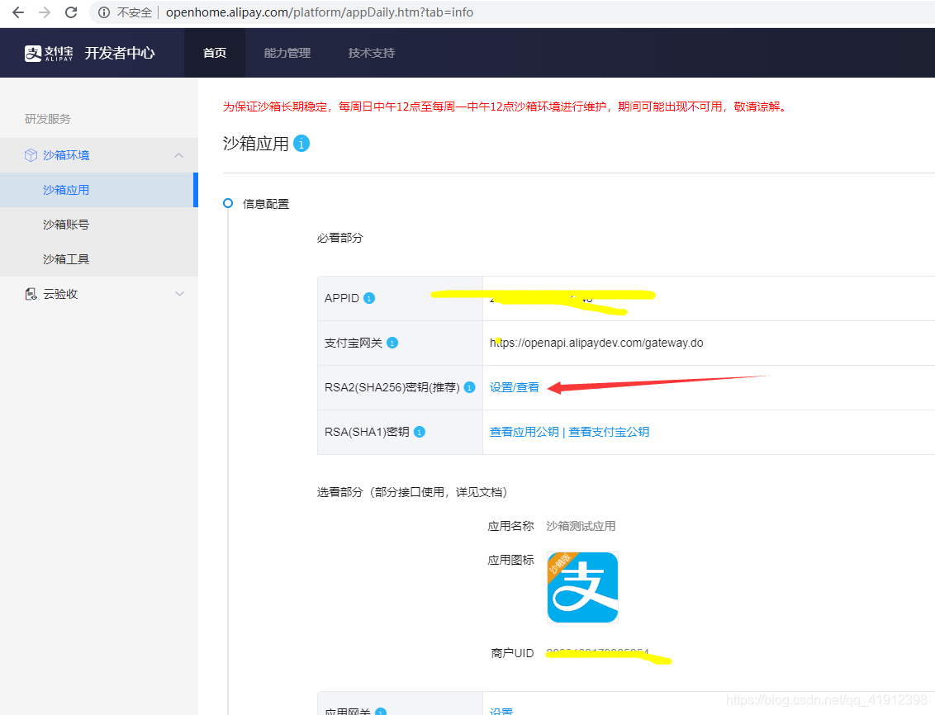Reload the page with refresh icon

71,12
